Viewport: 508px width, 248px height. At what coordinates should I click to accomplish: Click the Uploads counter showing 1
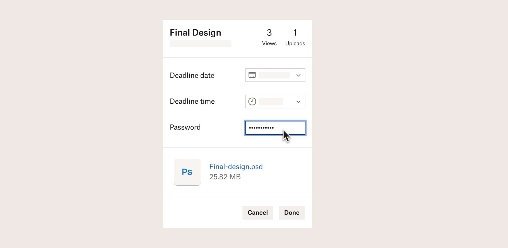pyautogui.click(x=295, y=37)
